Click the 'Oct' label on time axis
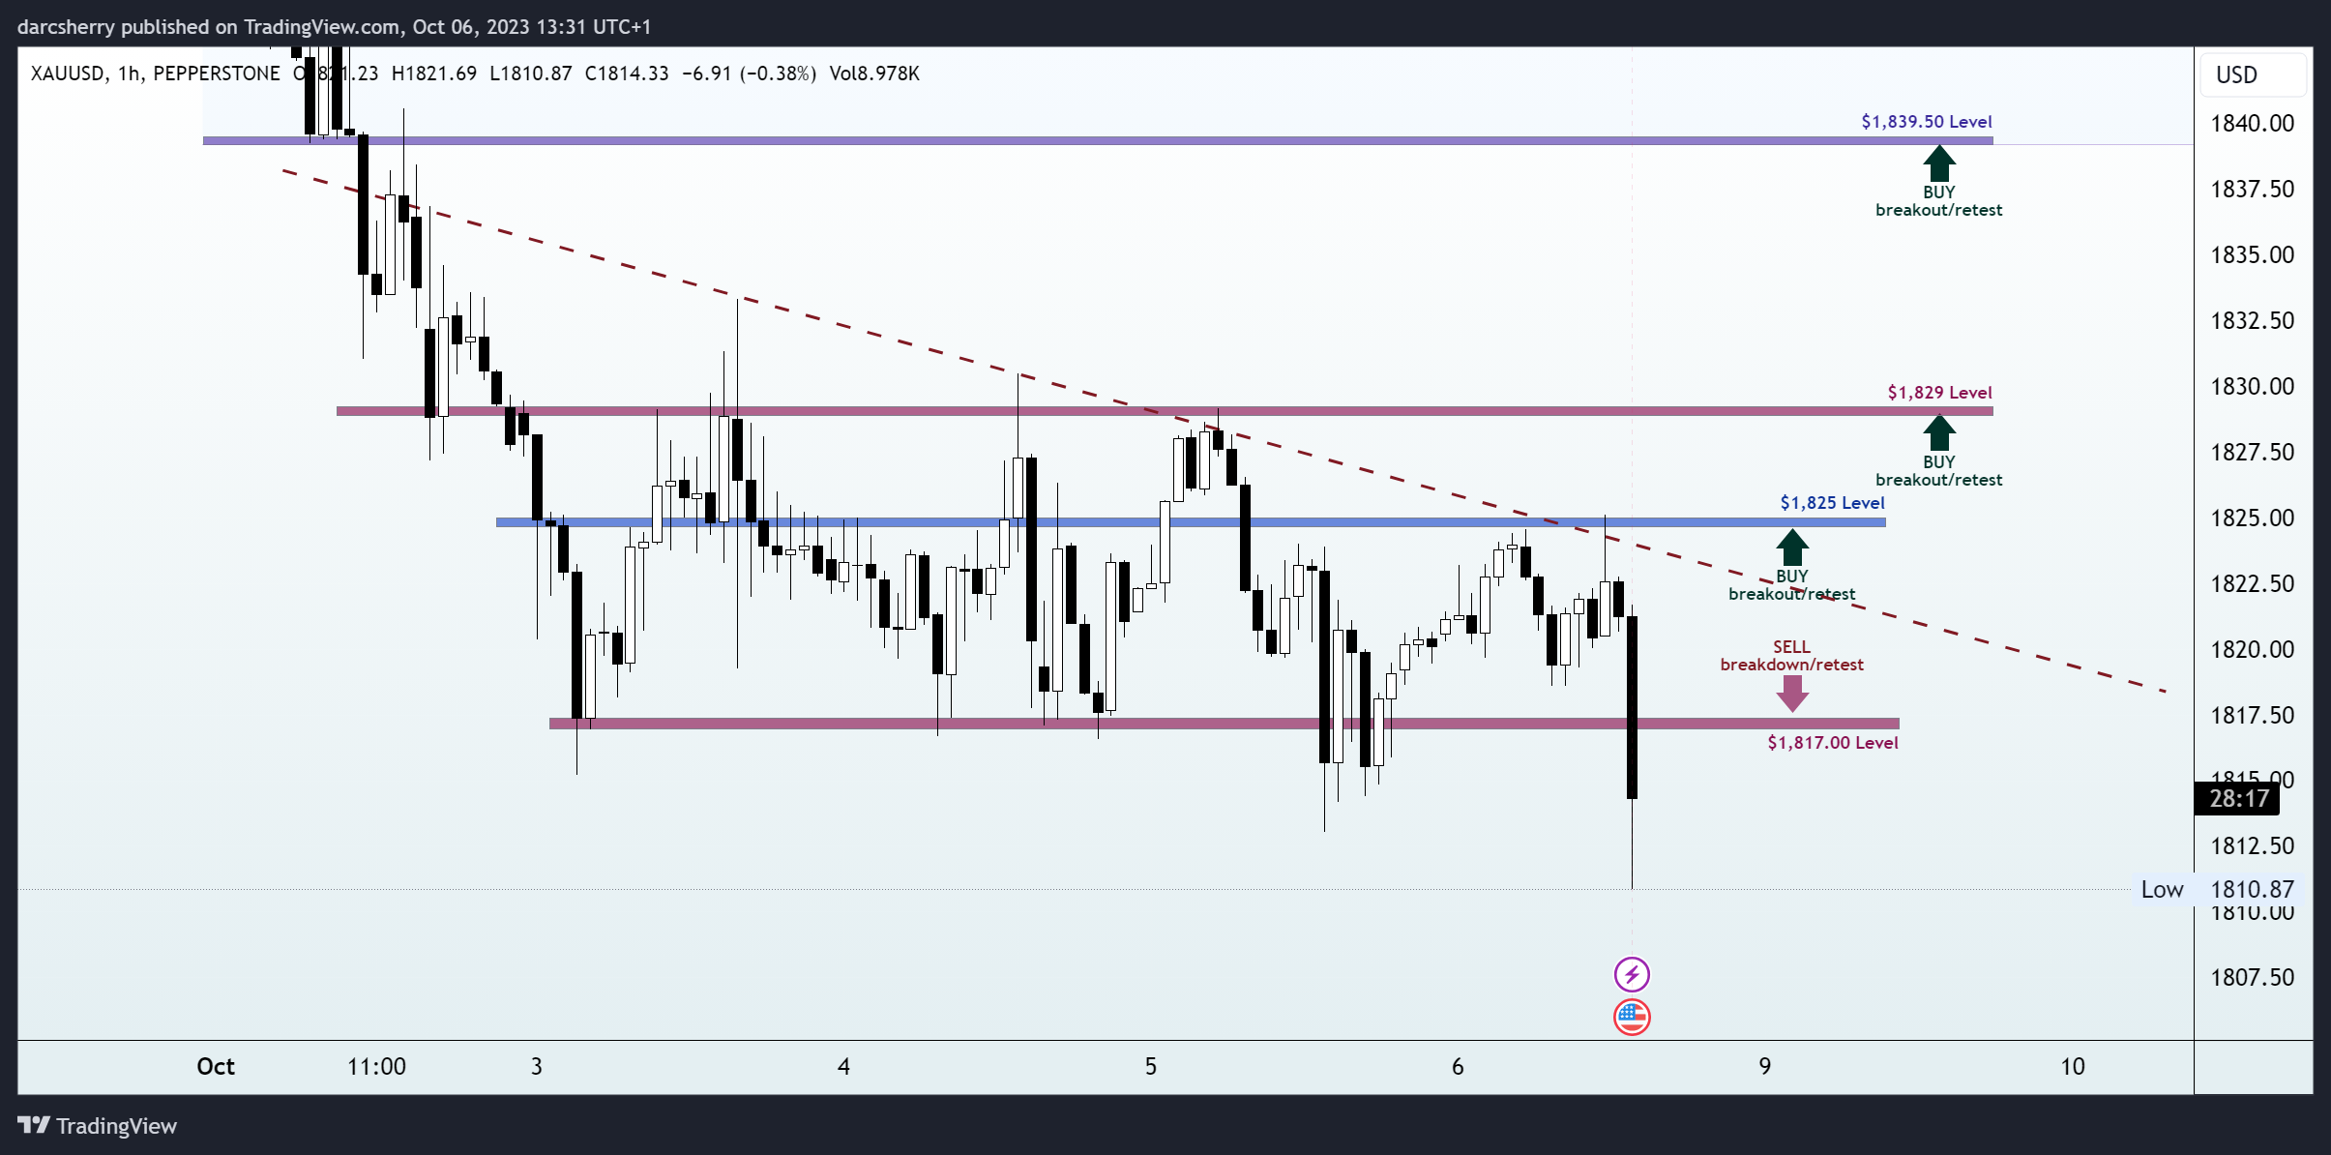The image size is (2331, 1155). [x=216, y=1067]
